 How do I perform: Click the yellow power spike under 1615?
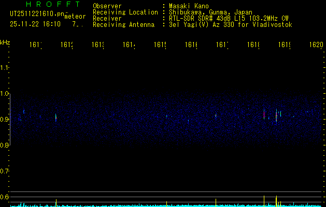click(x=166, y=204)
